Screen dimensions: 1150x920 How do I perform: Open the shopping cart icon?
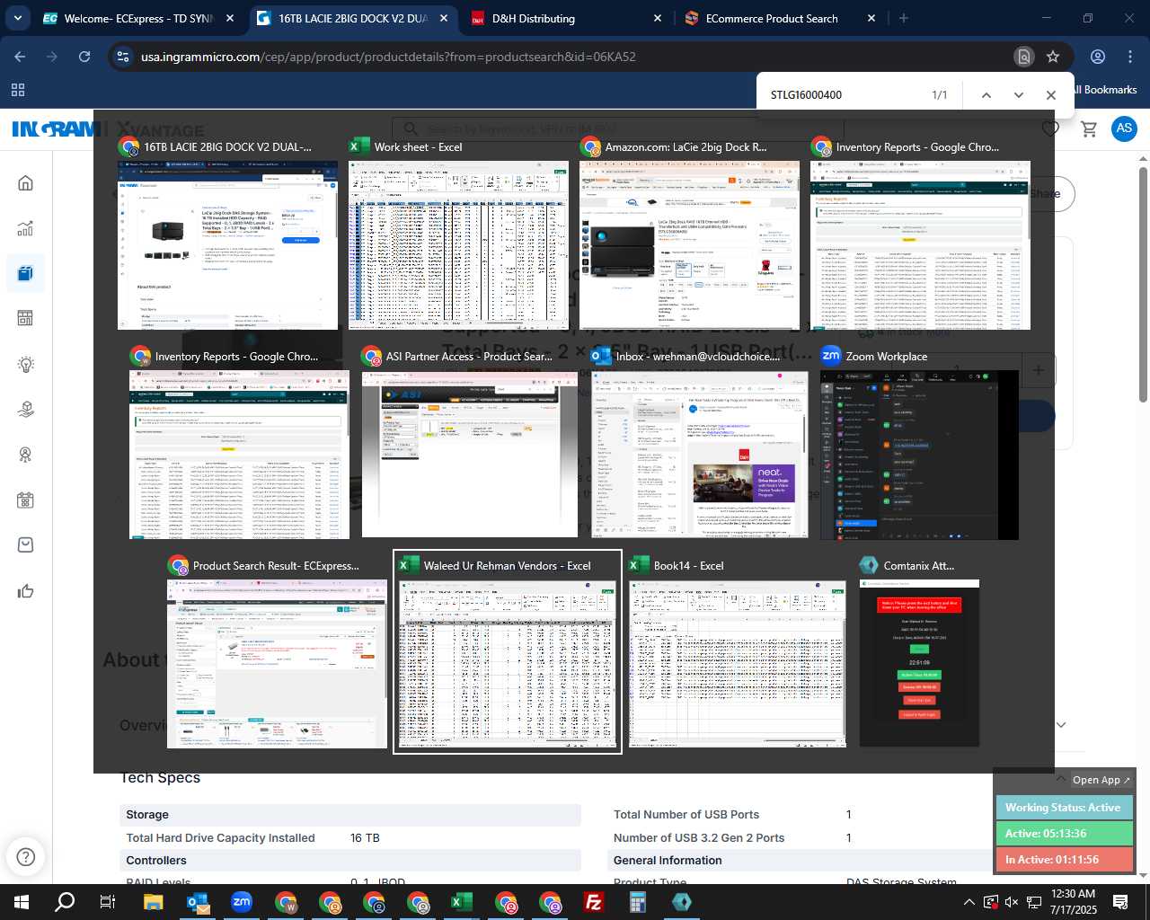[x=1089, y=128]
